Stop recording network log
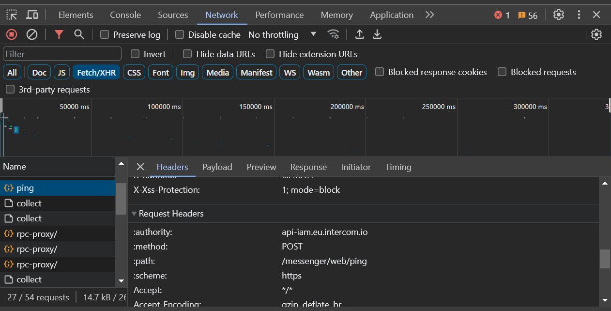The image size is (611, 311). pyautogui.click(x=11, y=34)
